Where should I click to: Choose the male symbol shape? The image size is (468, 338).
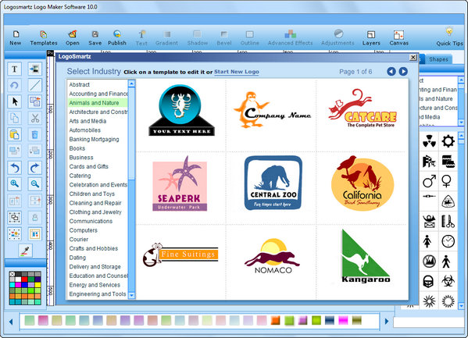coord(429,181)
